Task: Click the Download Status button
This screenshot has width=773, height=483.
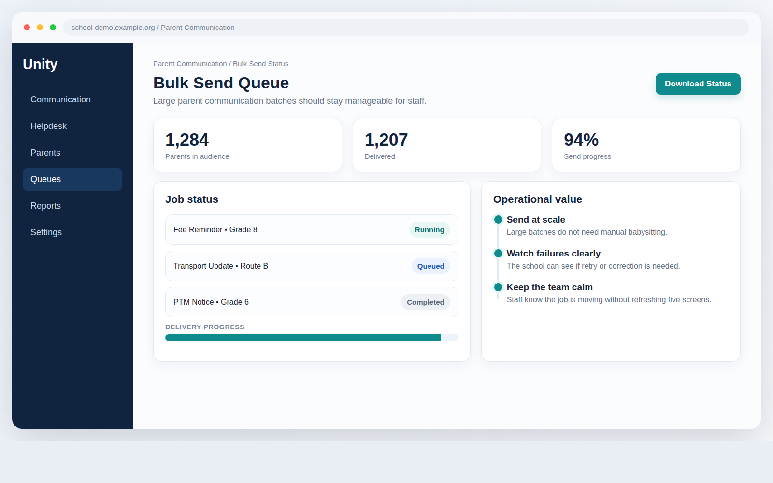Action: point(698,84)
